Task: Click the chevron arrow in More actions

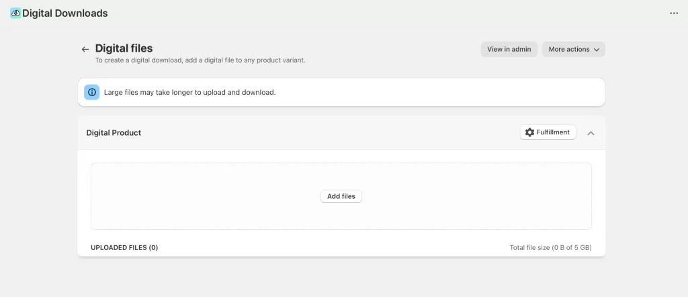Action: (x=597, y=50)
